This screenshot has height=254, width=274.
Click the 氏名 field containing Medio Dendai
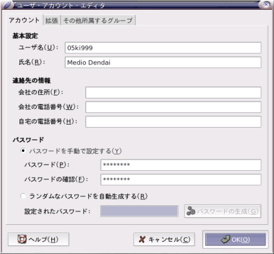point(163,63)
